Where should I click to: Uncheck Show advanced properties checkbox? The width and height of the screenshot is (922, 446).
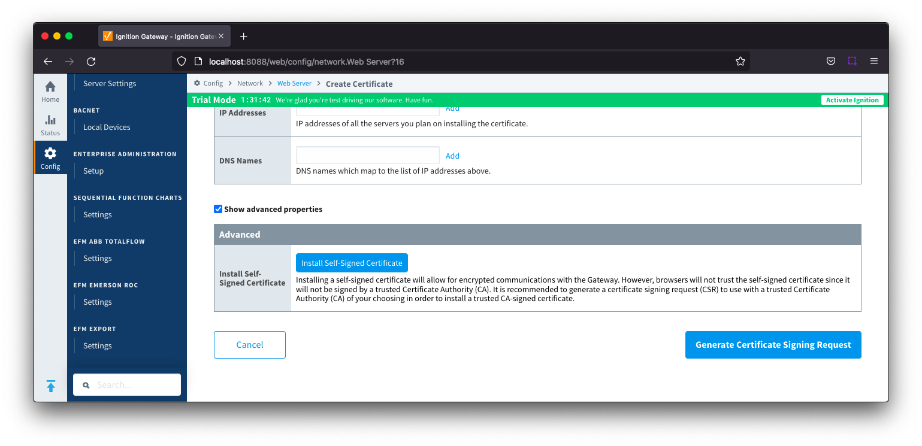click(x=218, y=209)
